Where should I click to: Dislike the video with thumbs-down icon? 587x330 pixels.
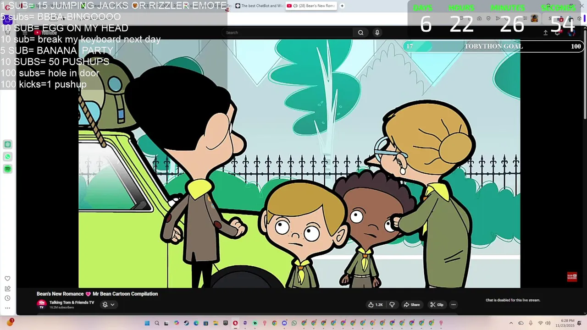coord(392,305)
